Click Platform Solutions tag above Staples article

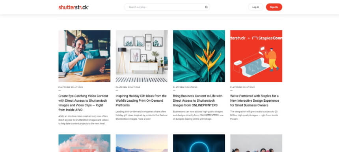242,87
